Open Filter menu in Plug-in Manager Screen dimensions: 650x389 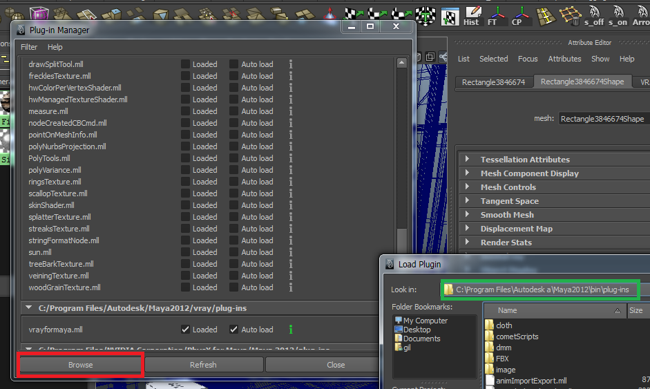click(29, 47)
